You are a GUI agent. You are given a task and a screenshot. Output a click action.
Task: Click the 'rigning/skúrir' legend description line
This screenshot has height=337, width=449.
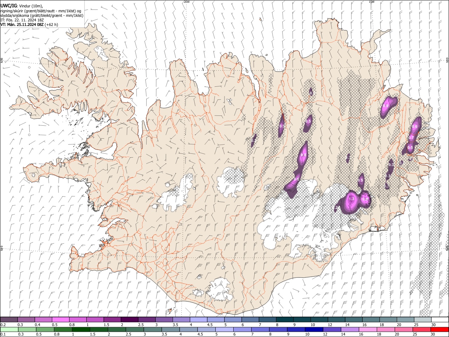41,11
